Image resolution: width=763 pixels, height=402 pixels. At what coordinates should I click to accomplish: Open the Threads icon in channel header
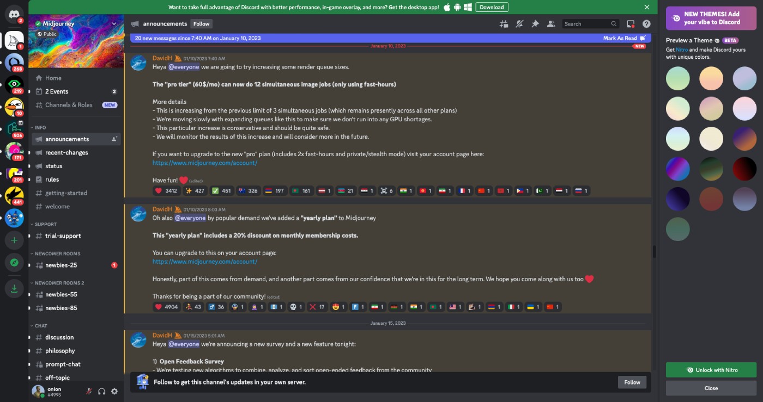click(x=504, y=24)
